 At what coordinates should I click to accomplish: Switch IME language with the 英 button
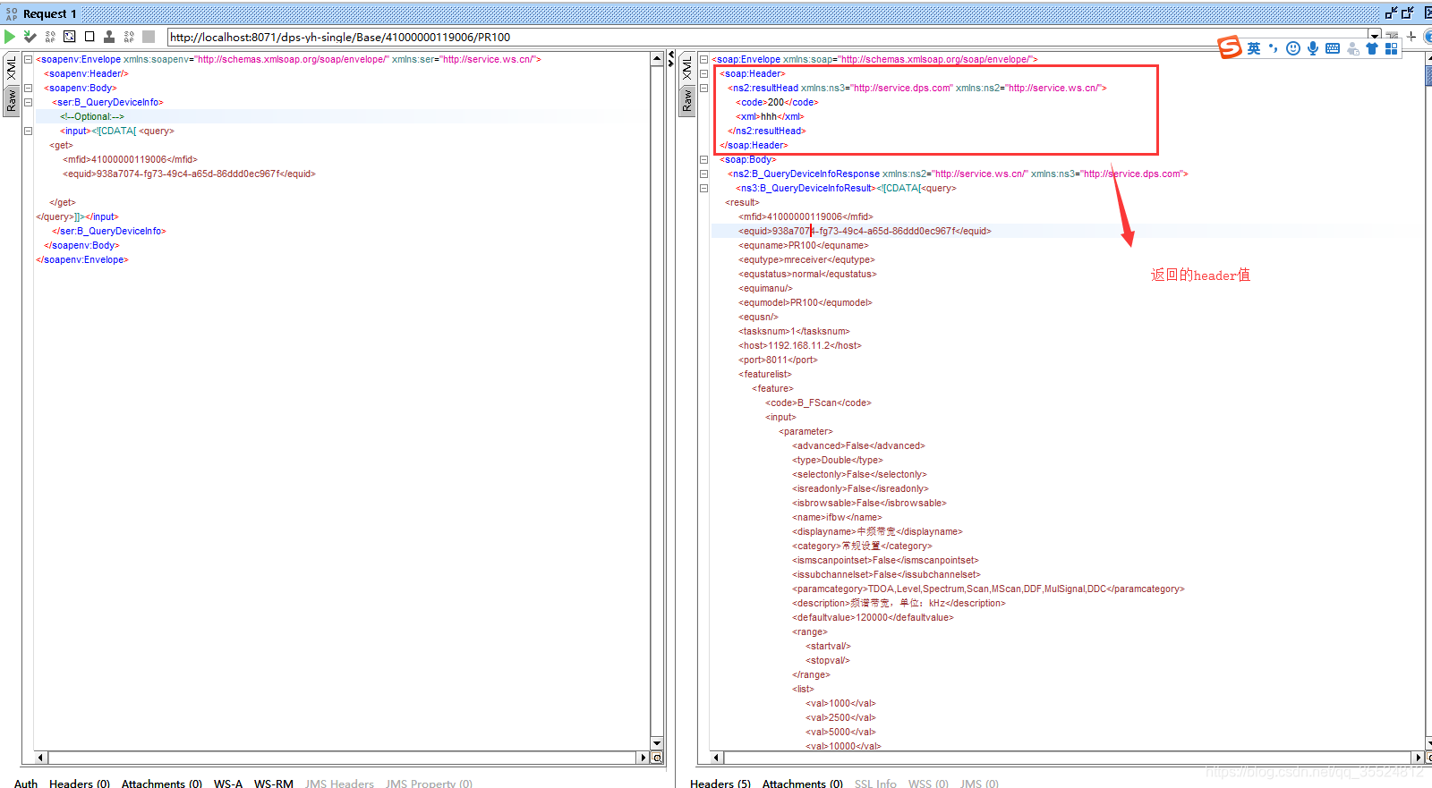click(x=1254, y=48)
